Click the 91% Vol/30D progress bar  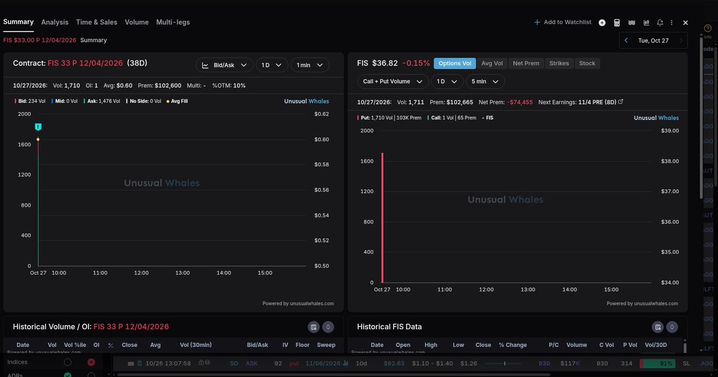tap(657, 363)
